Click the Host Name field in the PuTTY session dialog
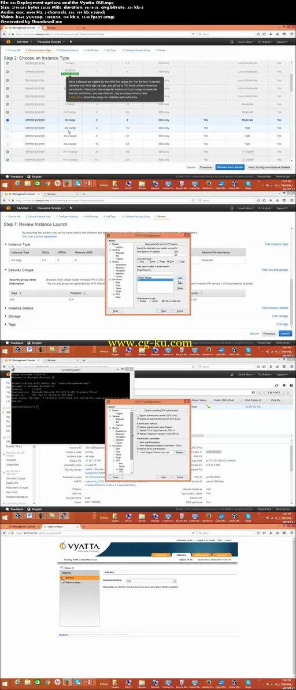This screenshot has height=690, width=296. 154,255
